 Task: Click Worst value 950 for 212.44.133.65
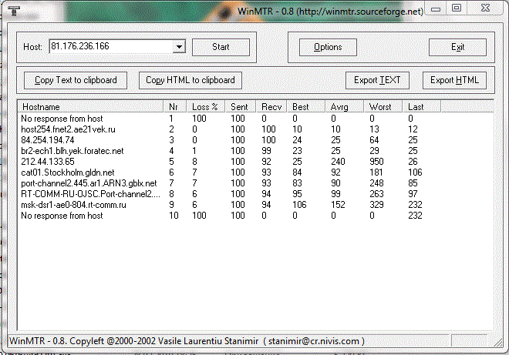click(376, 162)
